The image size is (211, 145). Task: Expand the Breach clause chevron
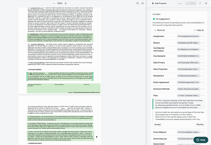coord(203,43)
